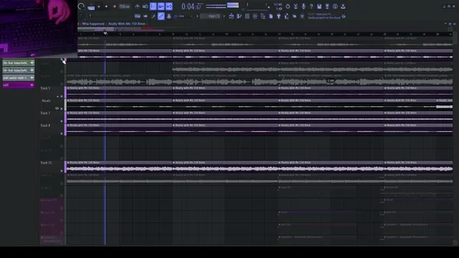Toggle wait for input before playing
The height and width of the screenshot is (258, 459).
pos(145,6)
